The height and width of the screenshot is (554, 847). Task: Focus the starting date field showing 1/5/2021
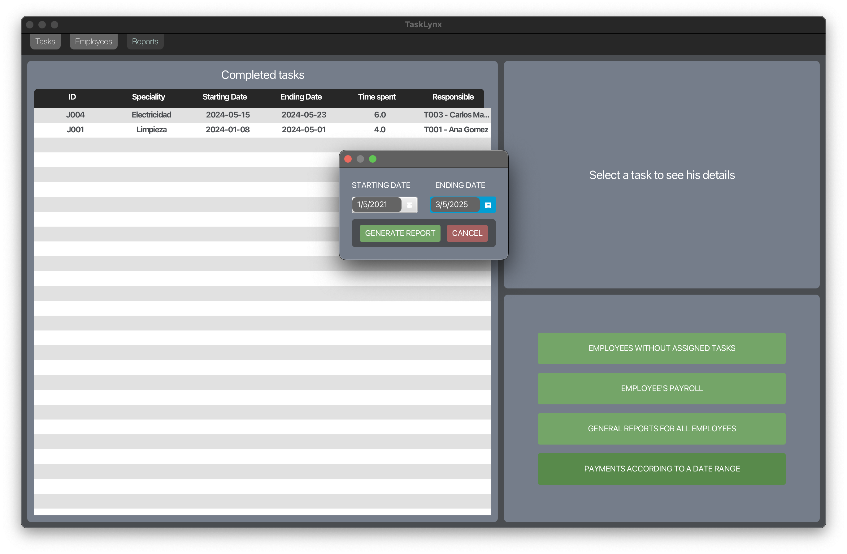click(x=376, y=205)
